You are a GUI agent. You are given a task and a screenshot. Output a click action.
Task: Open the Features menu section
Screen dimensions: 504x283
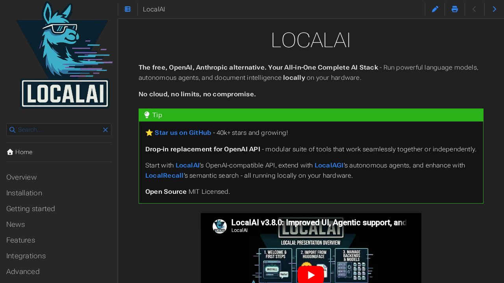20,240
